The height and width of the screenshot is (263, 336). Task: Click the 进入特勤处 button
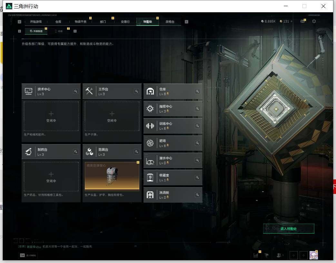(x=289, y=229)
